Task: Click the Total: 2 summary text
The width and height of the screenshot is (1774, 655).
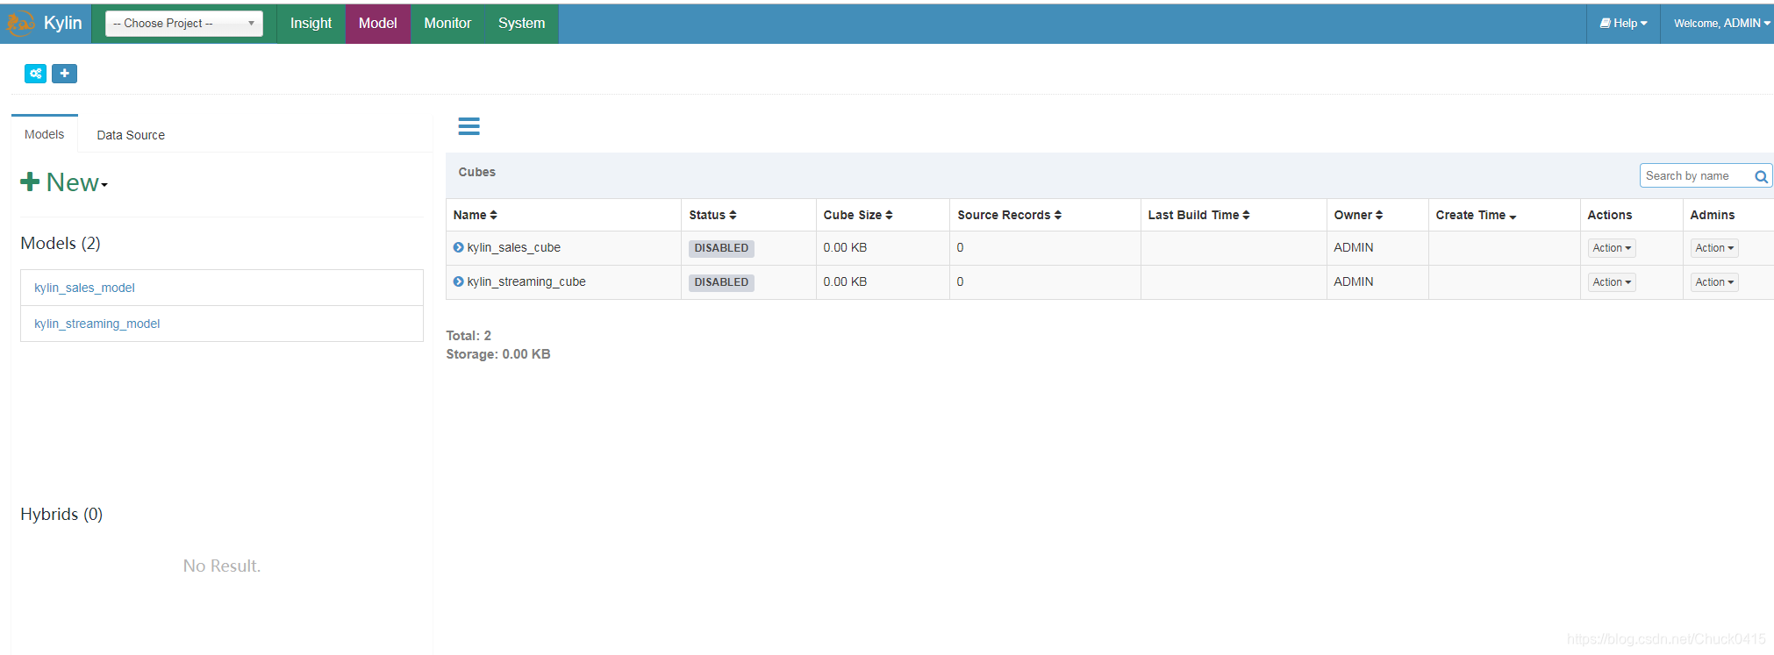Action: coord(469,336)
